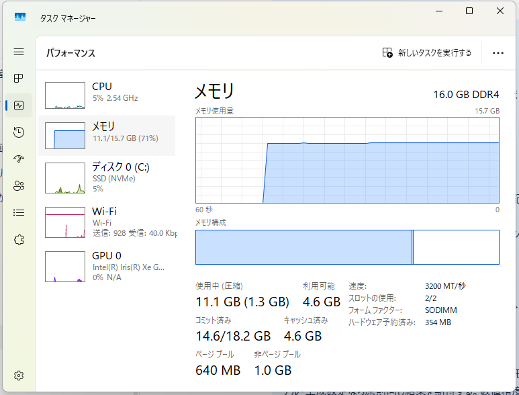Click the メモリ使用量 graph area
Image resolution: width=519 pixels, height=395 pixels.
coord(347,161)
